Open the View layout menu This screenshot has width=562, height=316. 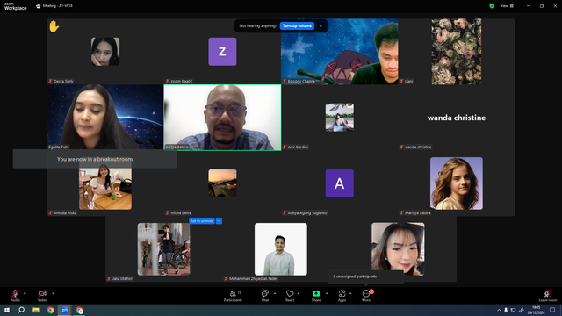507,6
